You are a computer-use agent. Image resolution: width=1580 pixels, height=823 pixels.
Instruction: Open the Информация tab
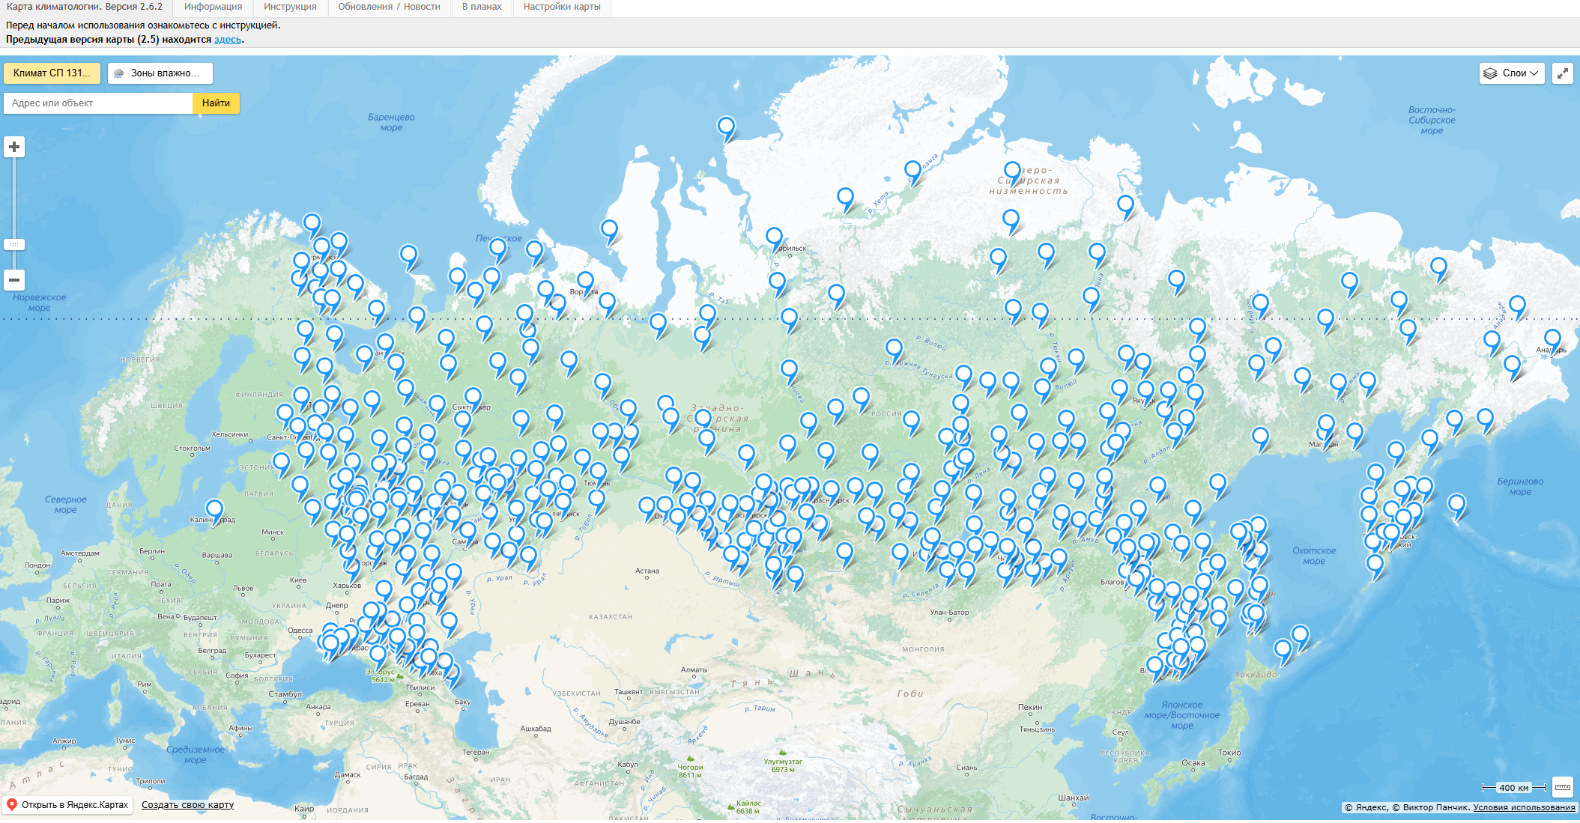click(x=213, y=7)
